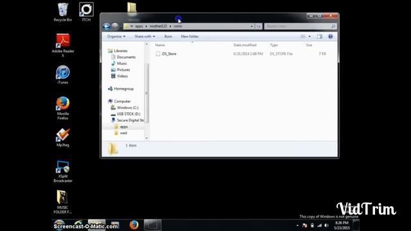Image resolution: width=411 pixels, height=231 pixels.
Task: Sort files by the Name column
Action: coord(160,45)
